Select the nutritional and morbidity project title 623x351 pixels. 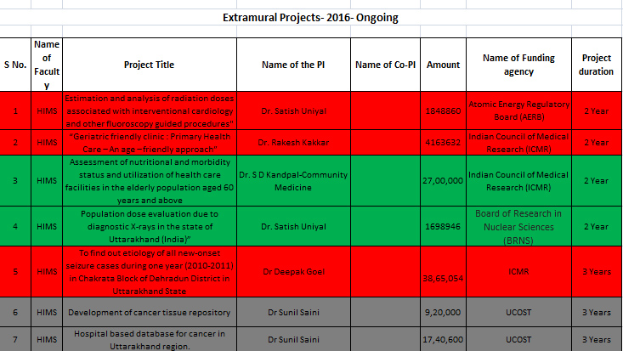(150, 180)
